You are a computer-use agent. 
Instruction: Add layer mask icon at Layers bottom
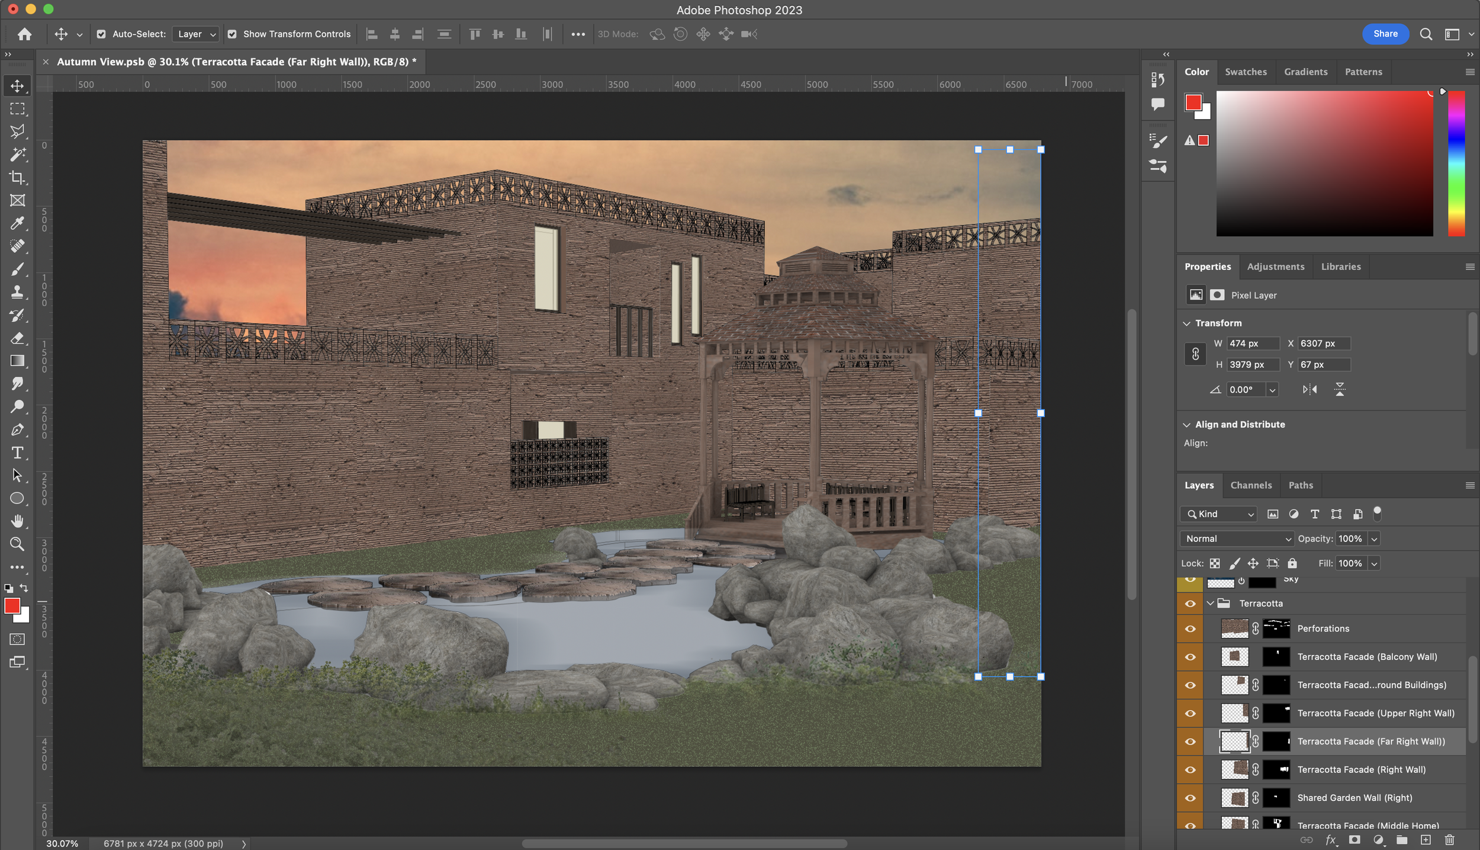pos(1354,839)
